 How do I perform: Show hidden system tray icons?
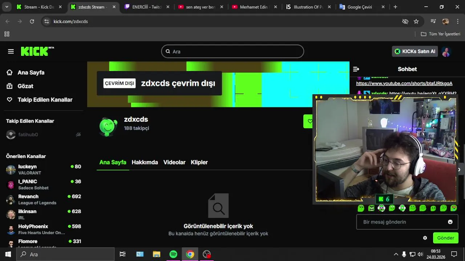pos(396,254)
